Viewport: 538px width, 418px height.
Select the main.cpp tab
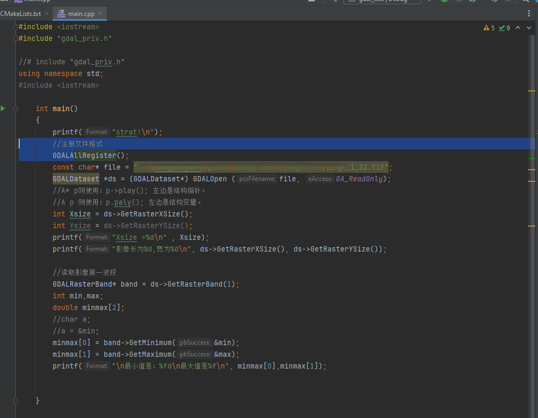[80, 13]
